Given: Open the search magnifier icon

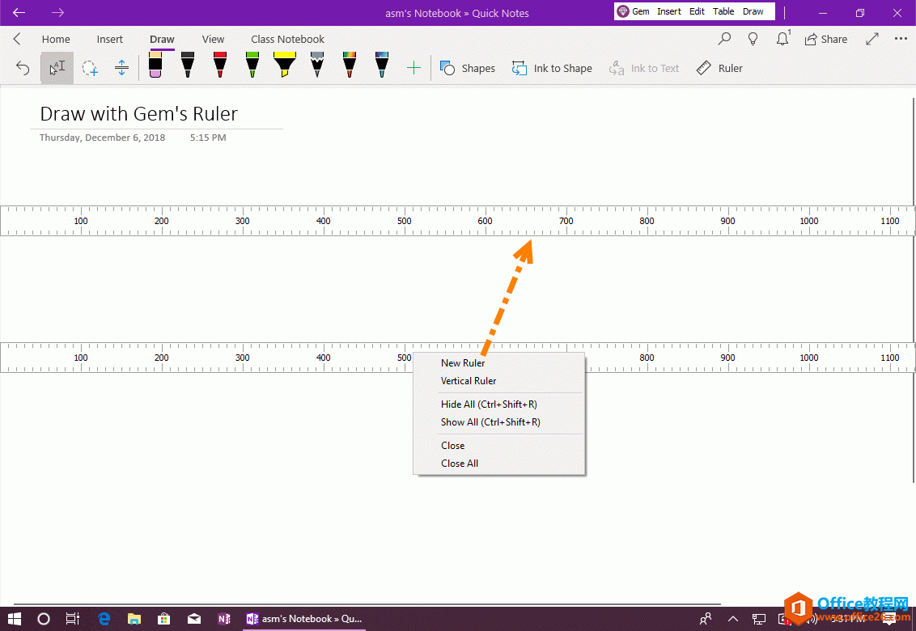Looking at the screenshot, I should coord(724,39).
